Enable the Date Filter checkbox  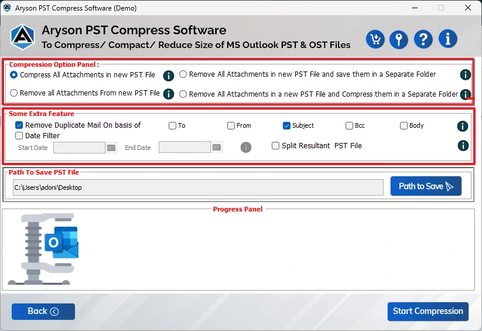[19, 136]
